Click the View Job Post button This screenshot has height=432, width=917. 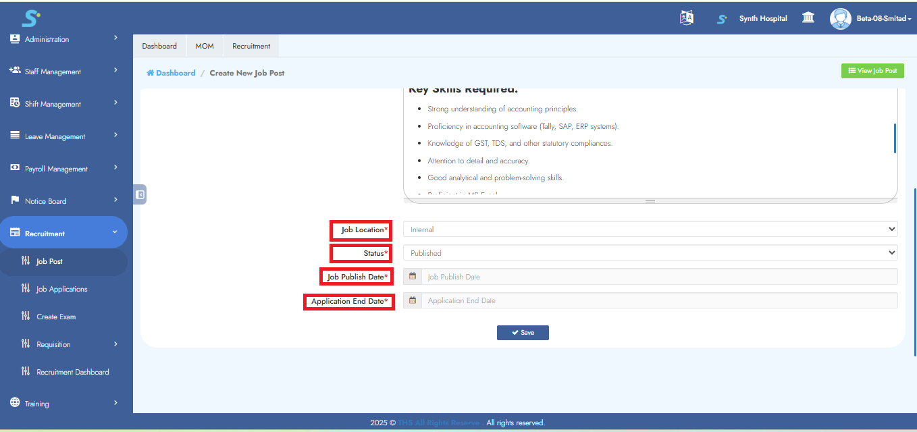click(x=872, y=71)
